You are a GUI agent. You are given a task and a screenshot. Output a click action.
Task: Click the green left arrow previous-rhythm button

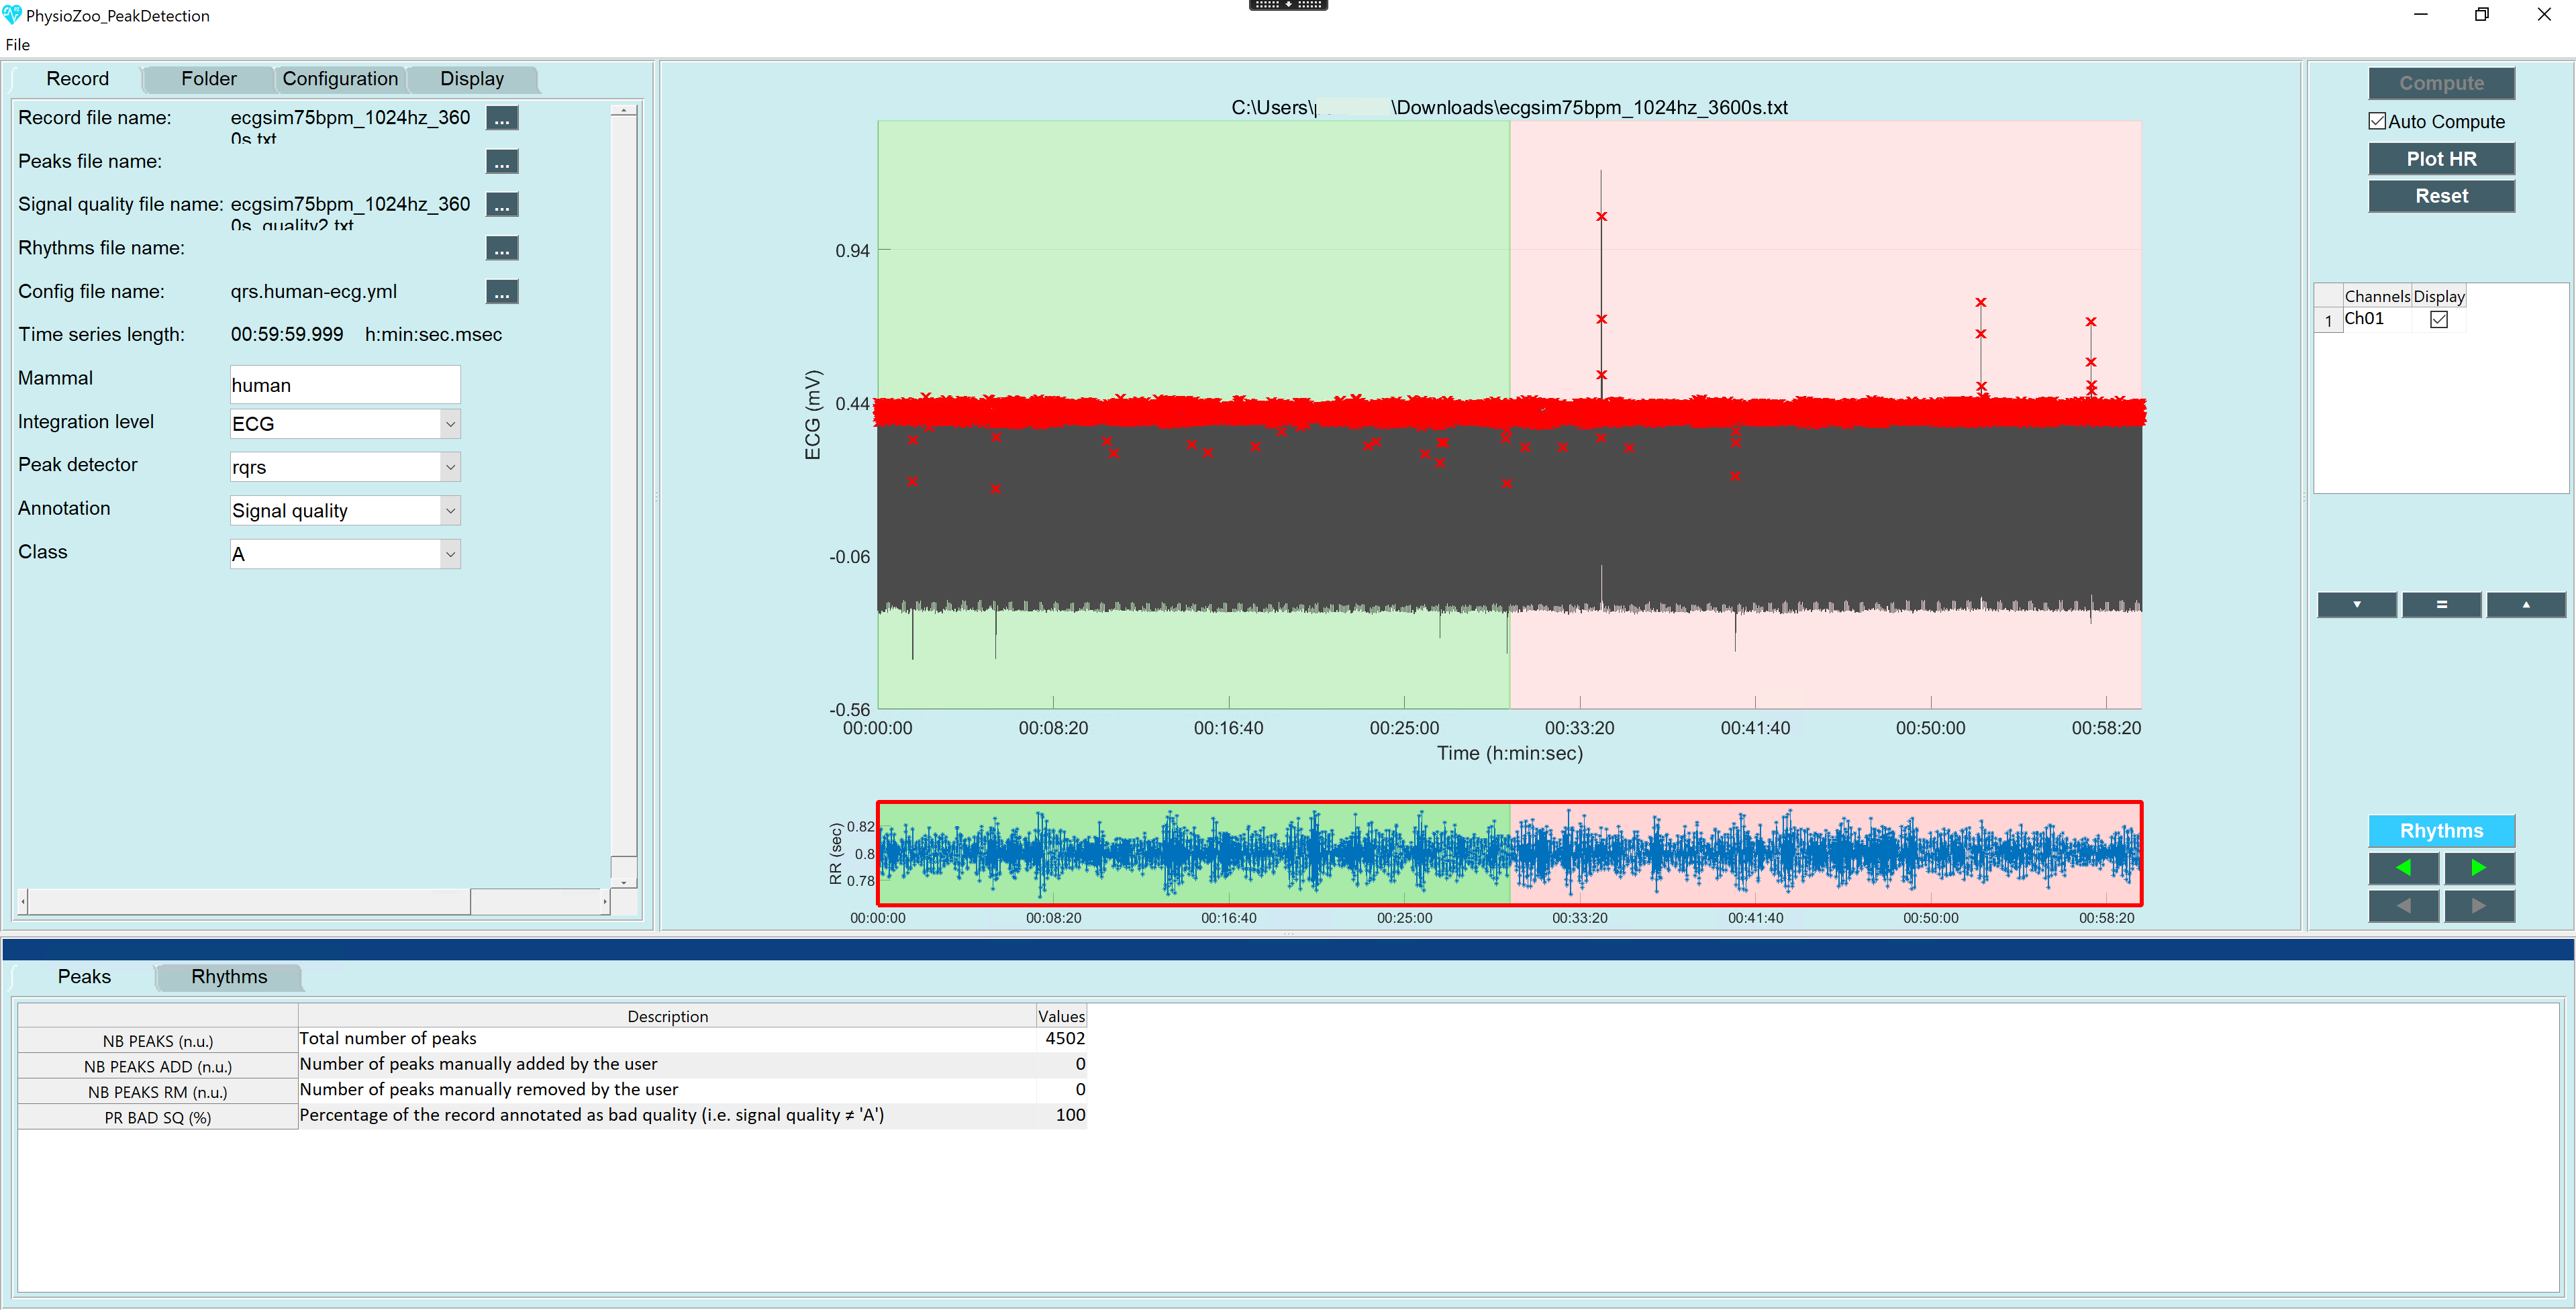2403,867
